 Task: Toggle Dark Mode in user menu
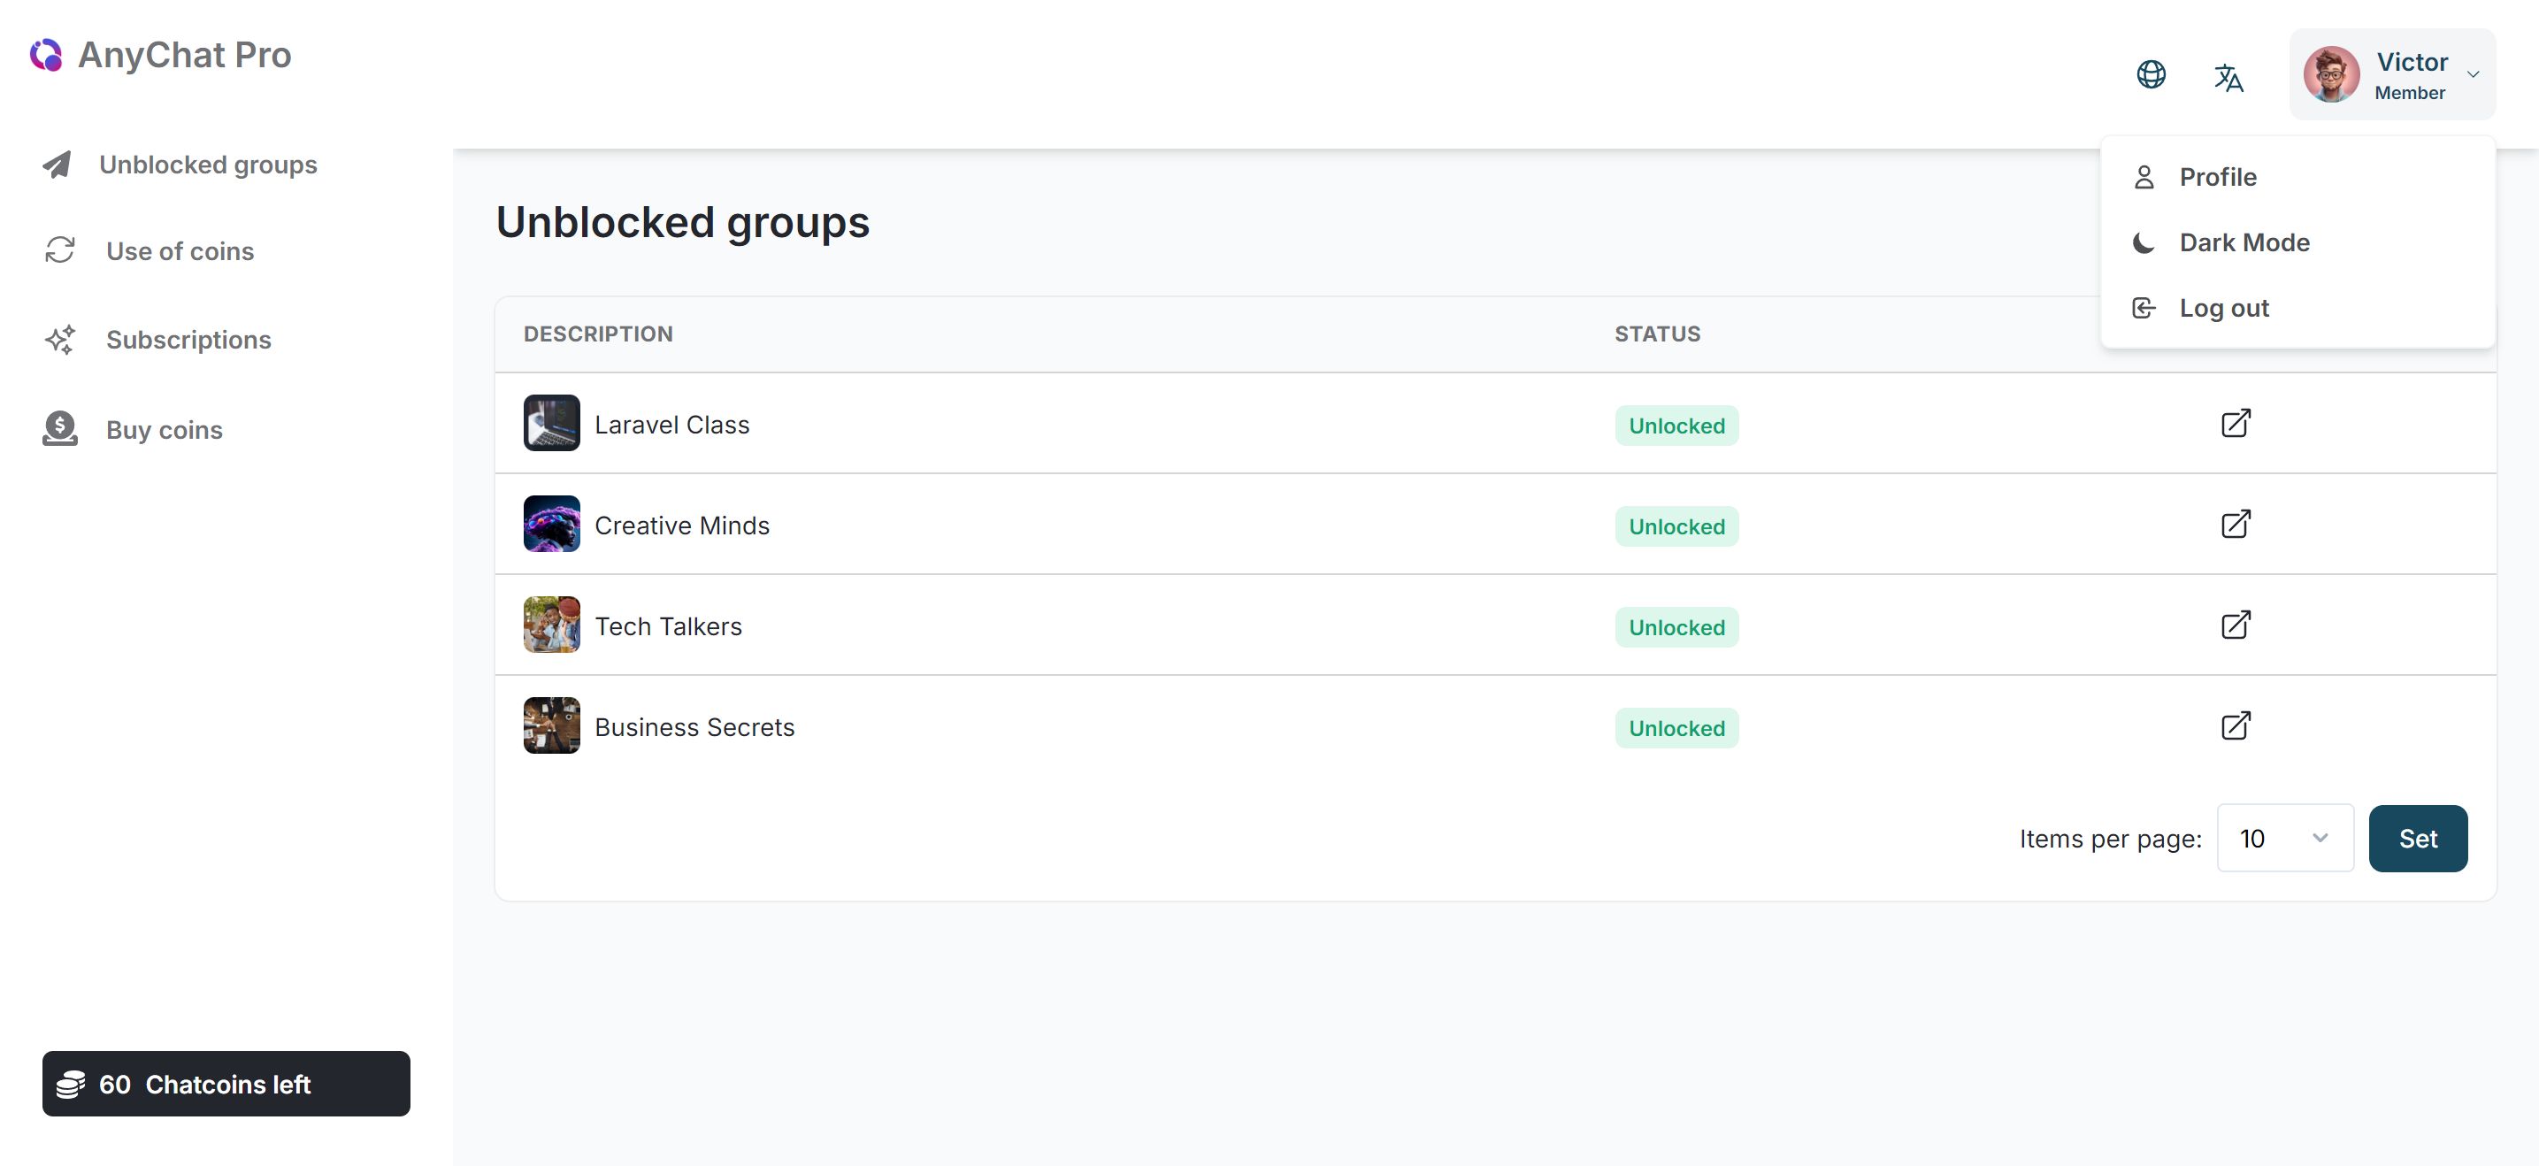(x=2244, y=242)
